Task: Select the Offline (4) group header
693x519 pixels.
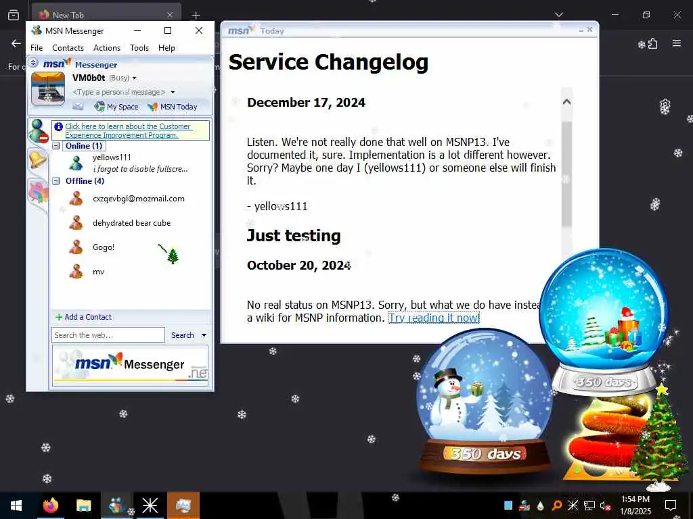Action: 85,180
